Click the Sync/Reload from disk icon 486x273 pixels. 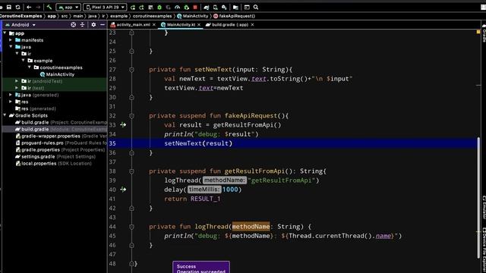pos(18,7)
